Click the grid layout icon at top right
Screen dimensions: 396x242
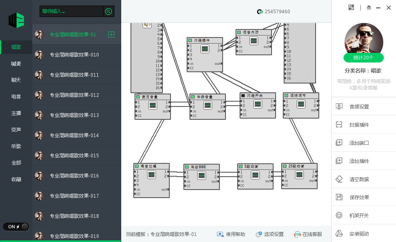(351, 7)
